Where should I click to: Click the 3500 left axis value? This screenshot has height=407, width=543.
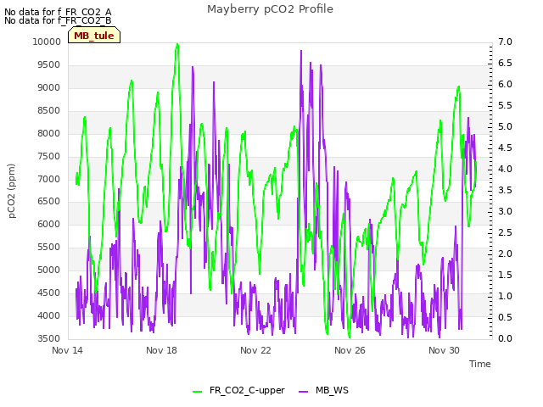(49, 338)
